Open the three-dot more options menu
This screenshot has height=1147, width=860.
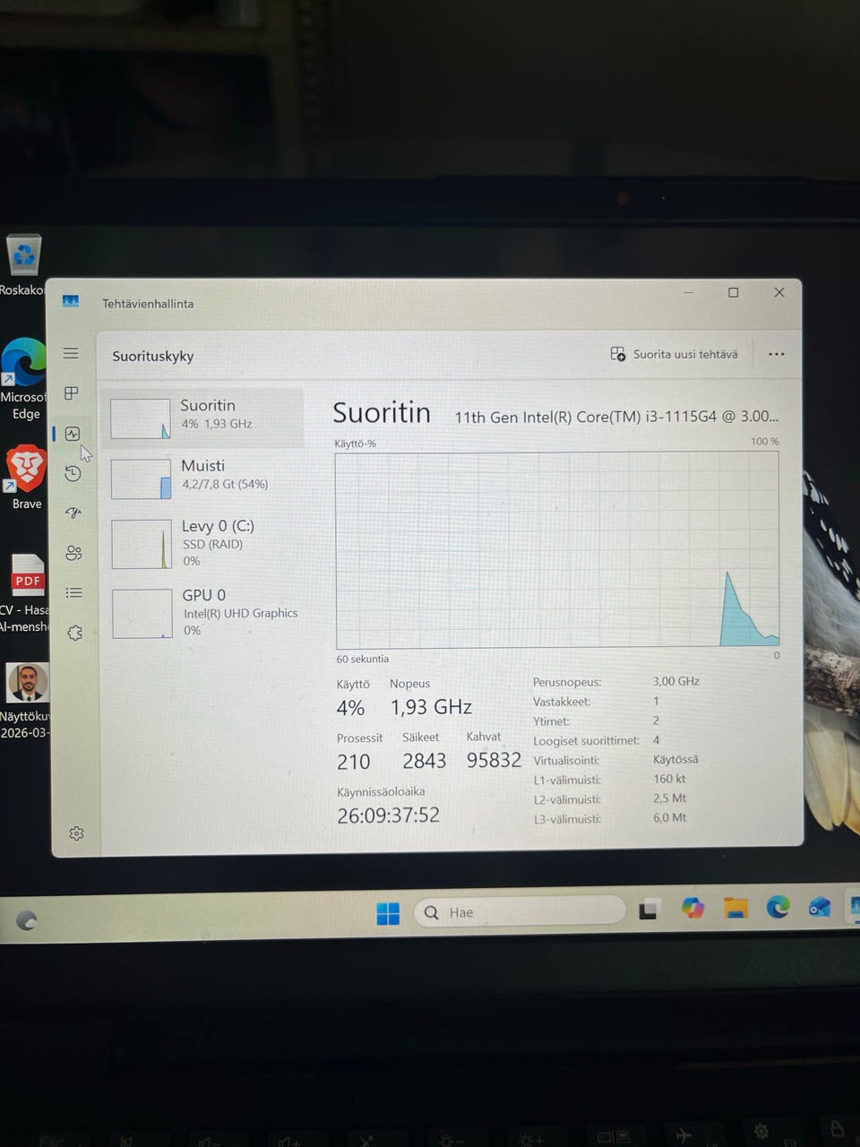777,354
